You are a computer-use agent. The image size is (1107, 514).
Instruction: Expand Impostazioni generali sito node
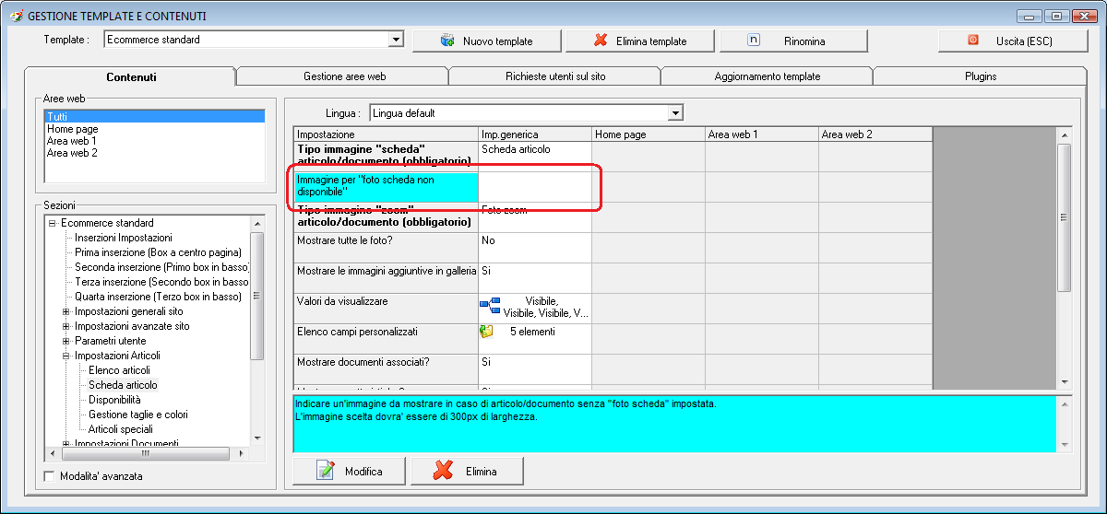(x=66, y=311)
